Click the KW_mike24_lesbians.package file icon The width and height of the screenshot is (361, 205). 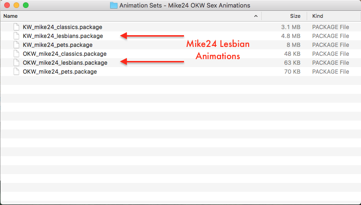coord(16,36)
